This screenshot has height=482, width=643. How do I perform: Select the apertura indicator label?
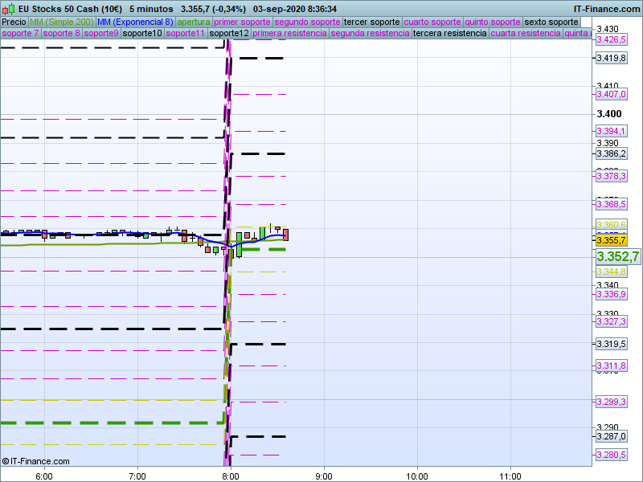tap(194, 22)
